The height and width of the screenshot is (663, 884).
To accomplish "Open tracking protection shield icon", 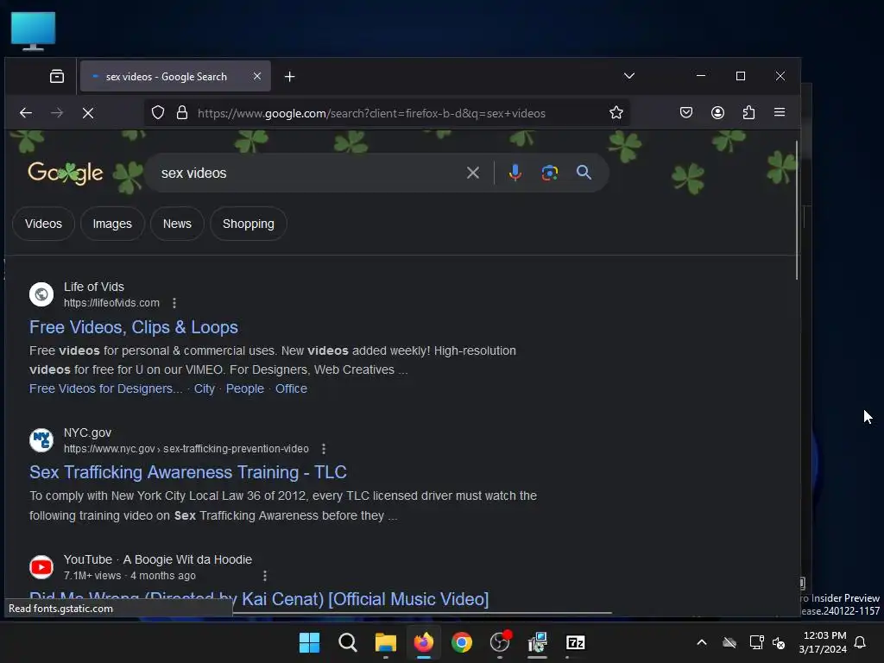I will click(x=158, y=113).
